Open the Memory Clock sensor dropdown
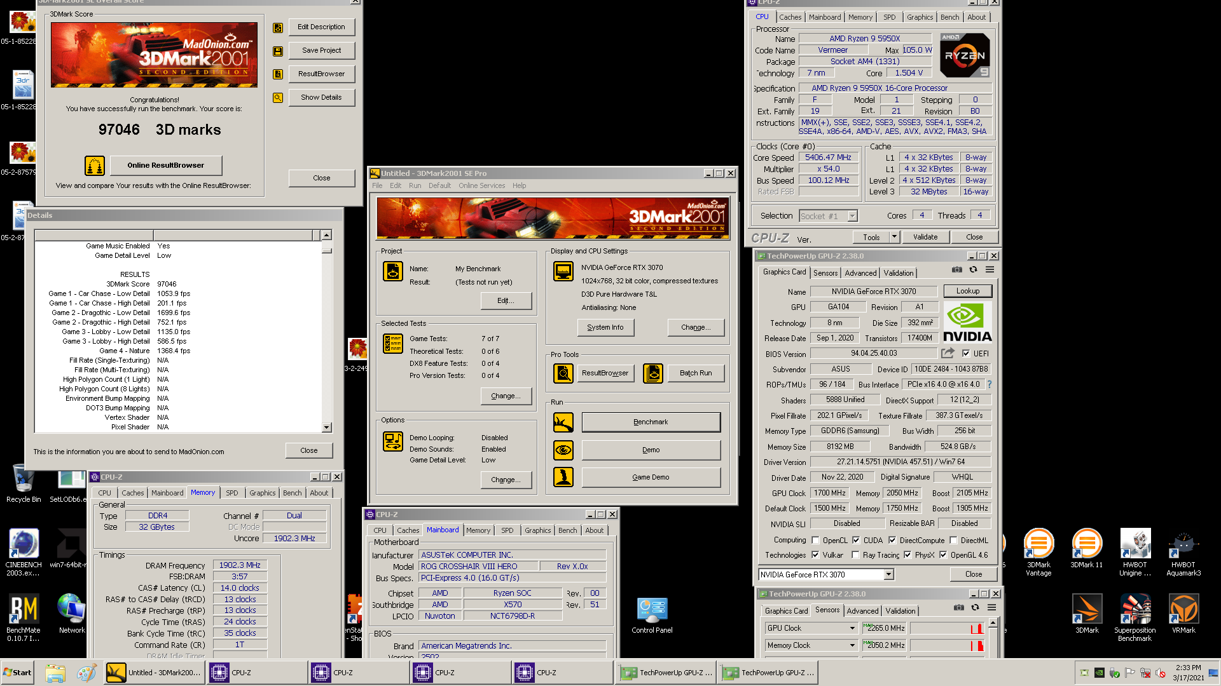 (x=852, y=645)
